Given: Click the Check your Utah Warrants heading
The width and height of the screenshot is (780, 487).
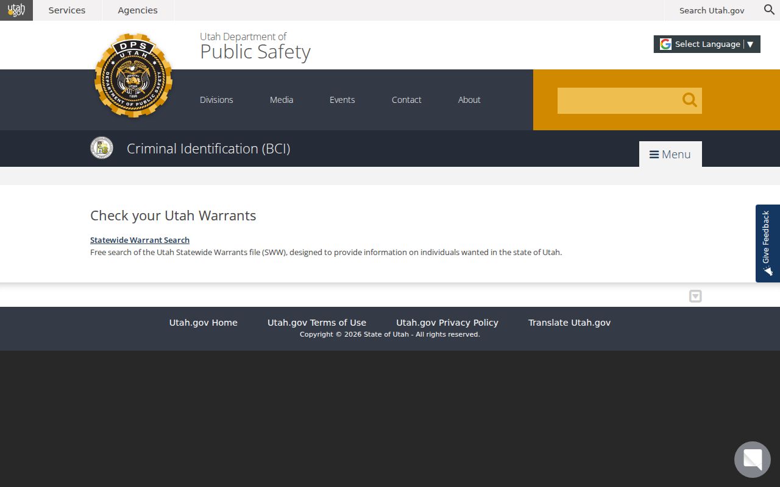Looking at the screenshot, I should (x=173, y=215).
